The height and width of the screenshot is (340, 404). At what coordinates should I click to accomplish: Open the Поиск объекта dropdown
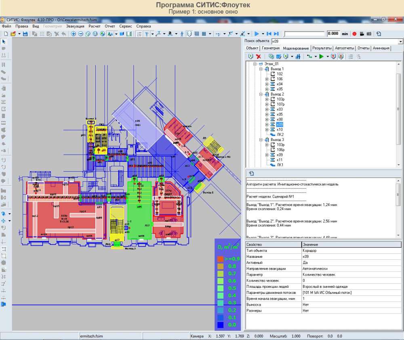click(x=400, y=41)
